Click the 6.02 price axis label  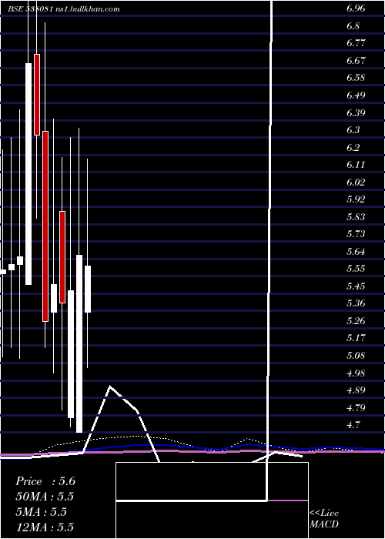click(356, 182)
